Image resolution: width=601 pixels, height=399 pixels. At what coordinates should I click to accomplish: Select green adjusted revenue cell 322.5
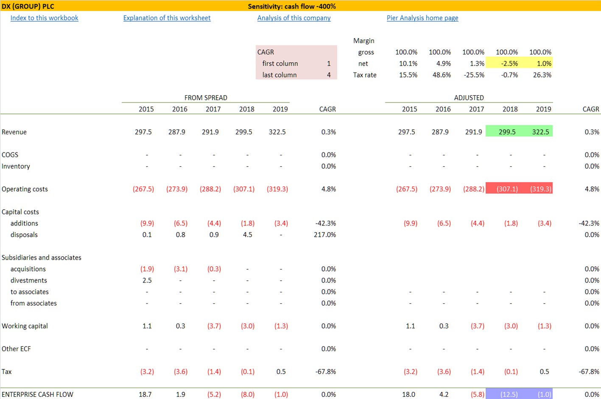pos(536,132)
